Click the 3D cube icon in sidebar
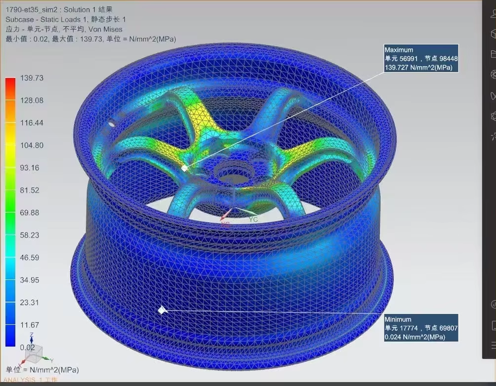 point(493,34)
